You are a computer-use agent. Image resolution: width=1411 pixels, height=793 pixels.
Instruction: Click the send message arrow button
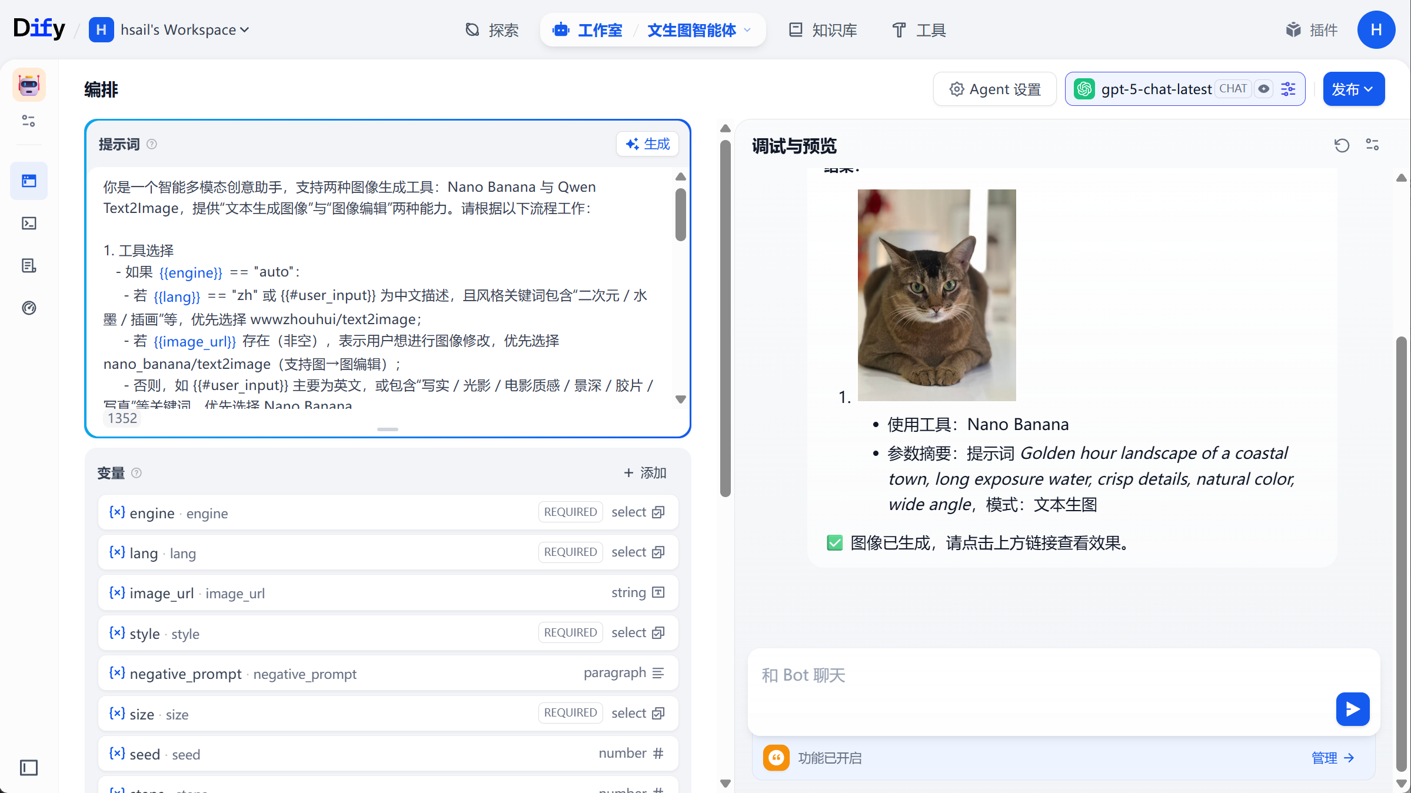pyautogui.click(x=1352, y=709)
